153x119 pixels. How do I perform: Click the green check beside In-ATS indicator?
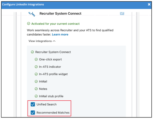[36, 67]
